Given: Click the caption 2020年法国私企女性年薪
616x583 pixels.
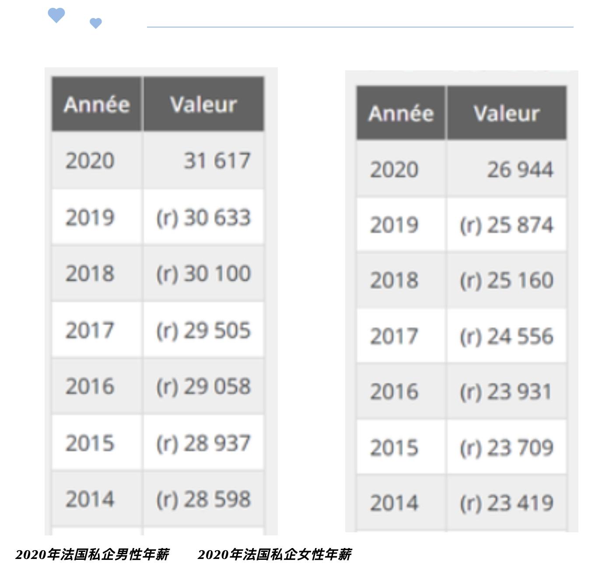Looking at the screenshot, I should click(x=276, y=554).
